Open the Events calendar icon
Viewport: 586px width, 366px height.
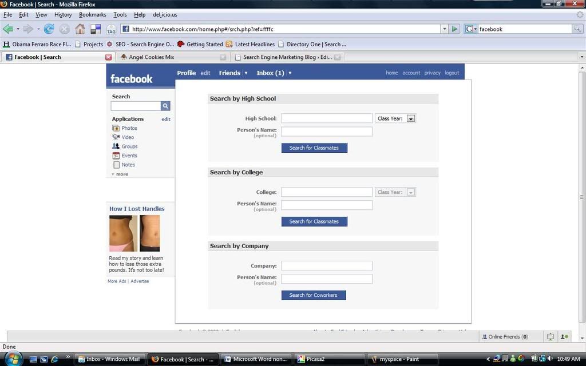point(116,156)
